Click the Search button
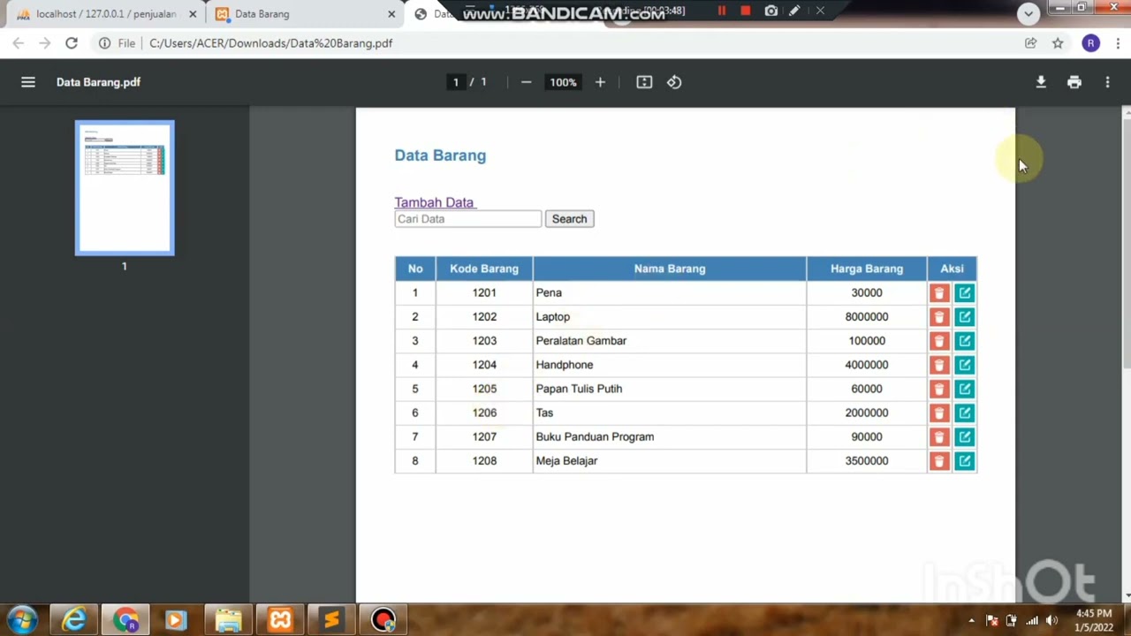Image resolution: width=1131 pixels, height=636 pixels. coord(569,219)
